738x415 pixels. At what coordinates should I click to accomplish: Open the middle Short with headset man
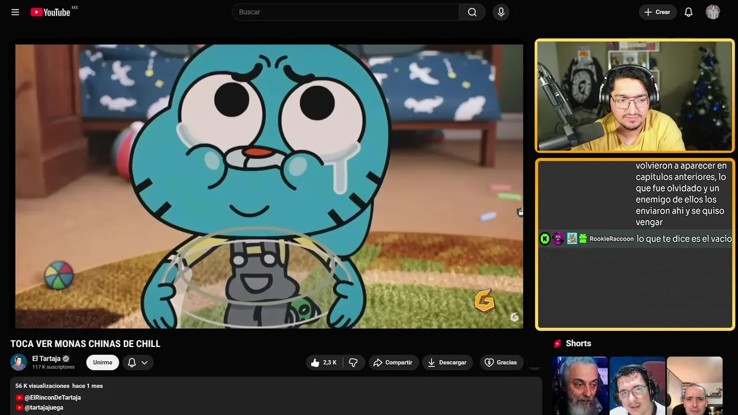[637, 386]
